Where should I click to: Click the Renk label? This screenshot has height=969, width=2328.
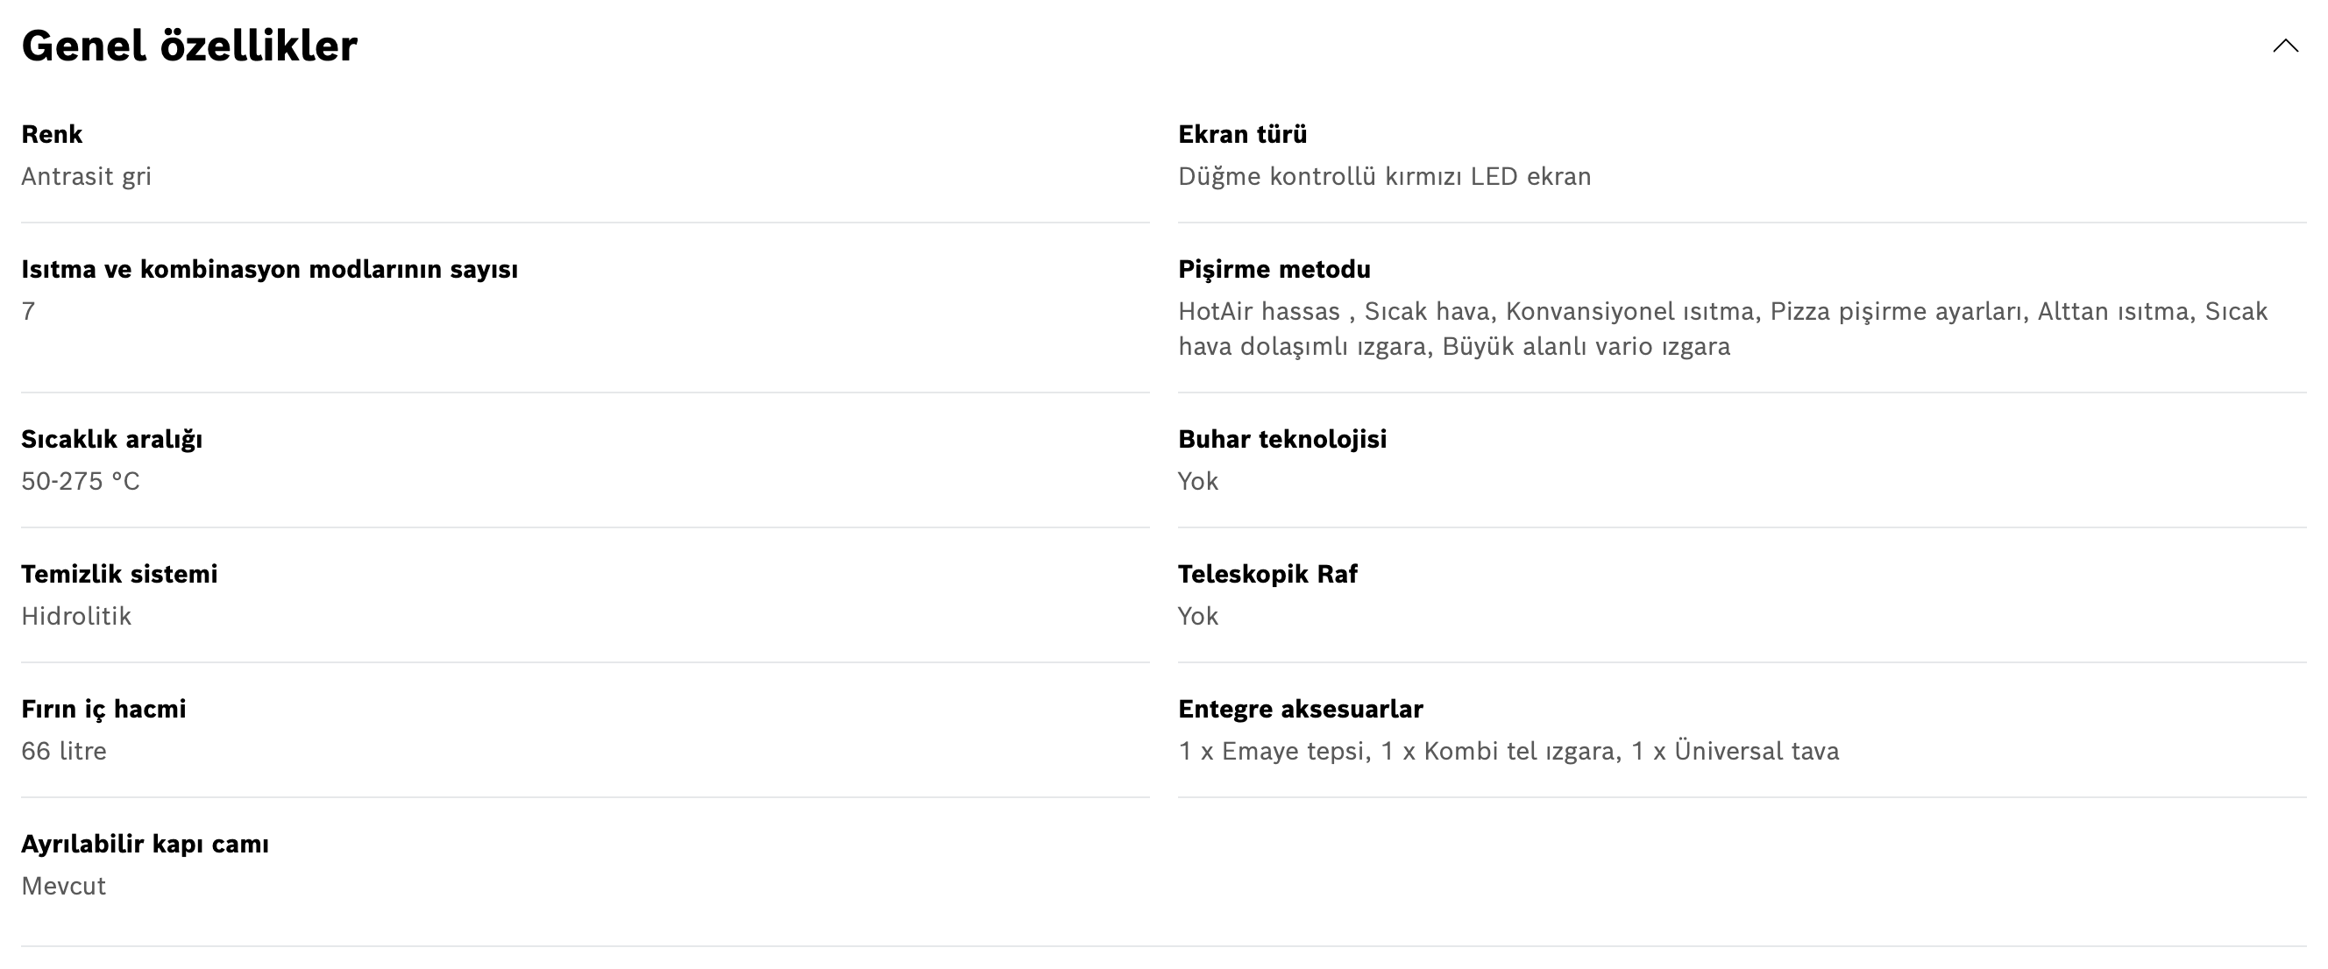coord(52,135)
